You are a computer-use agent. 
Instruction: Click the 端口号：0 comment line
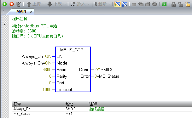[38, 36]
